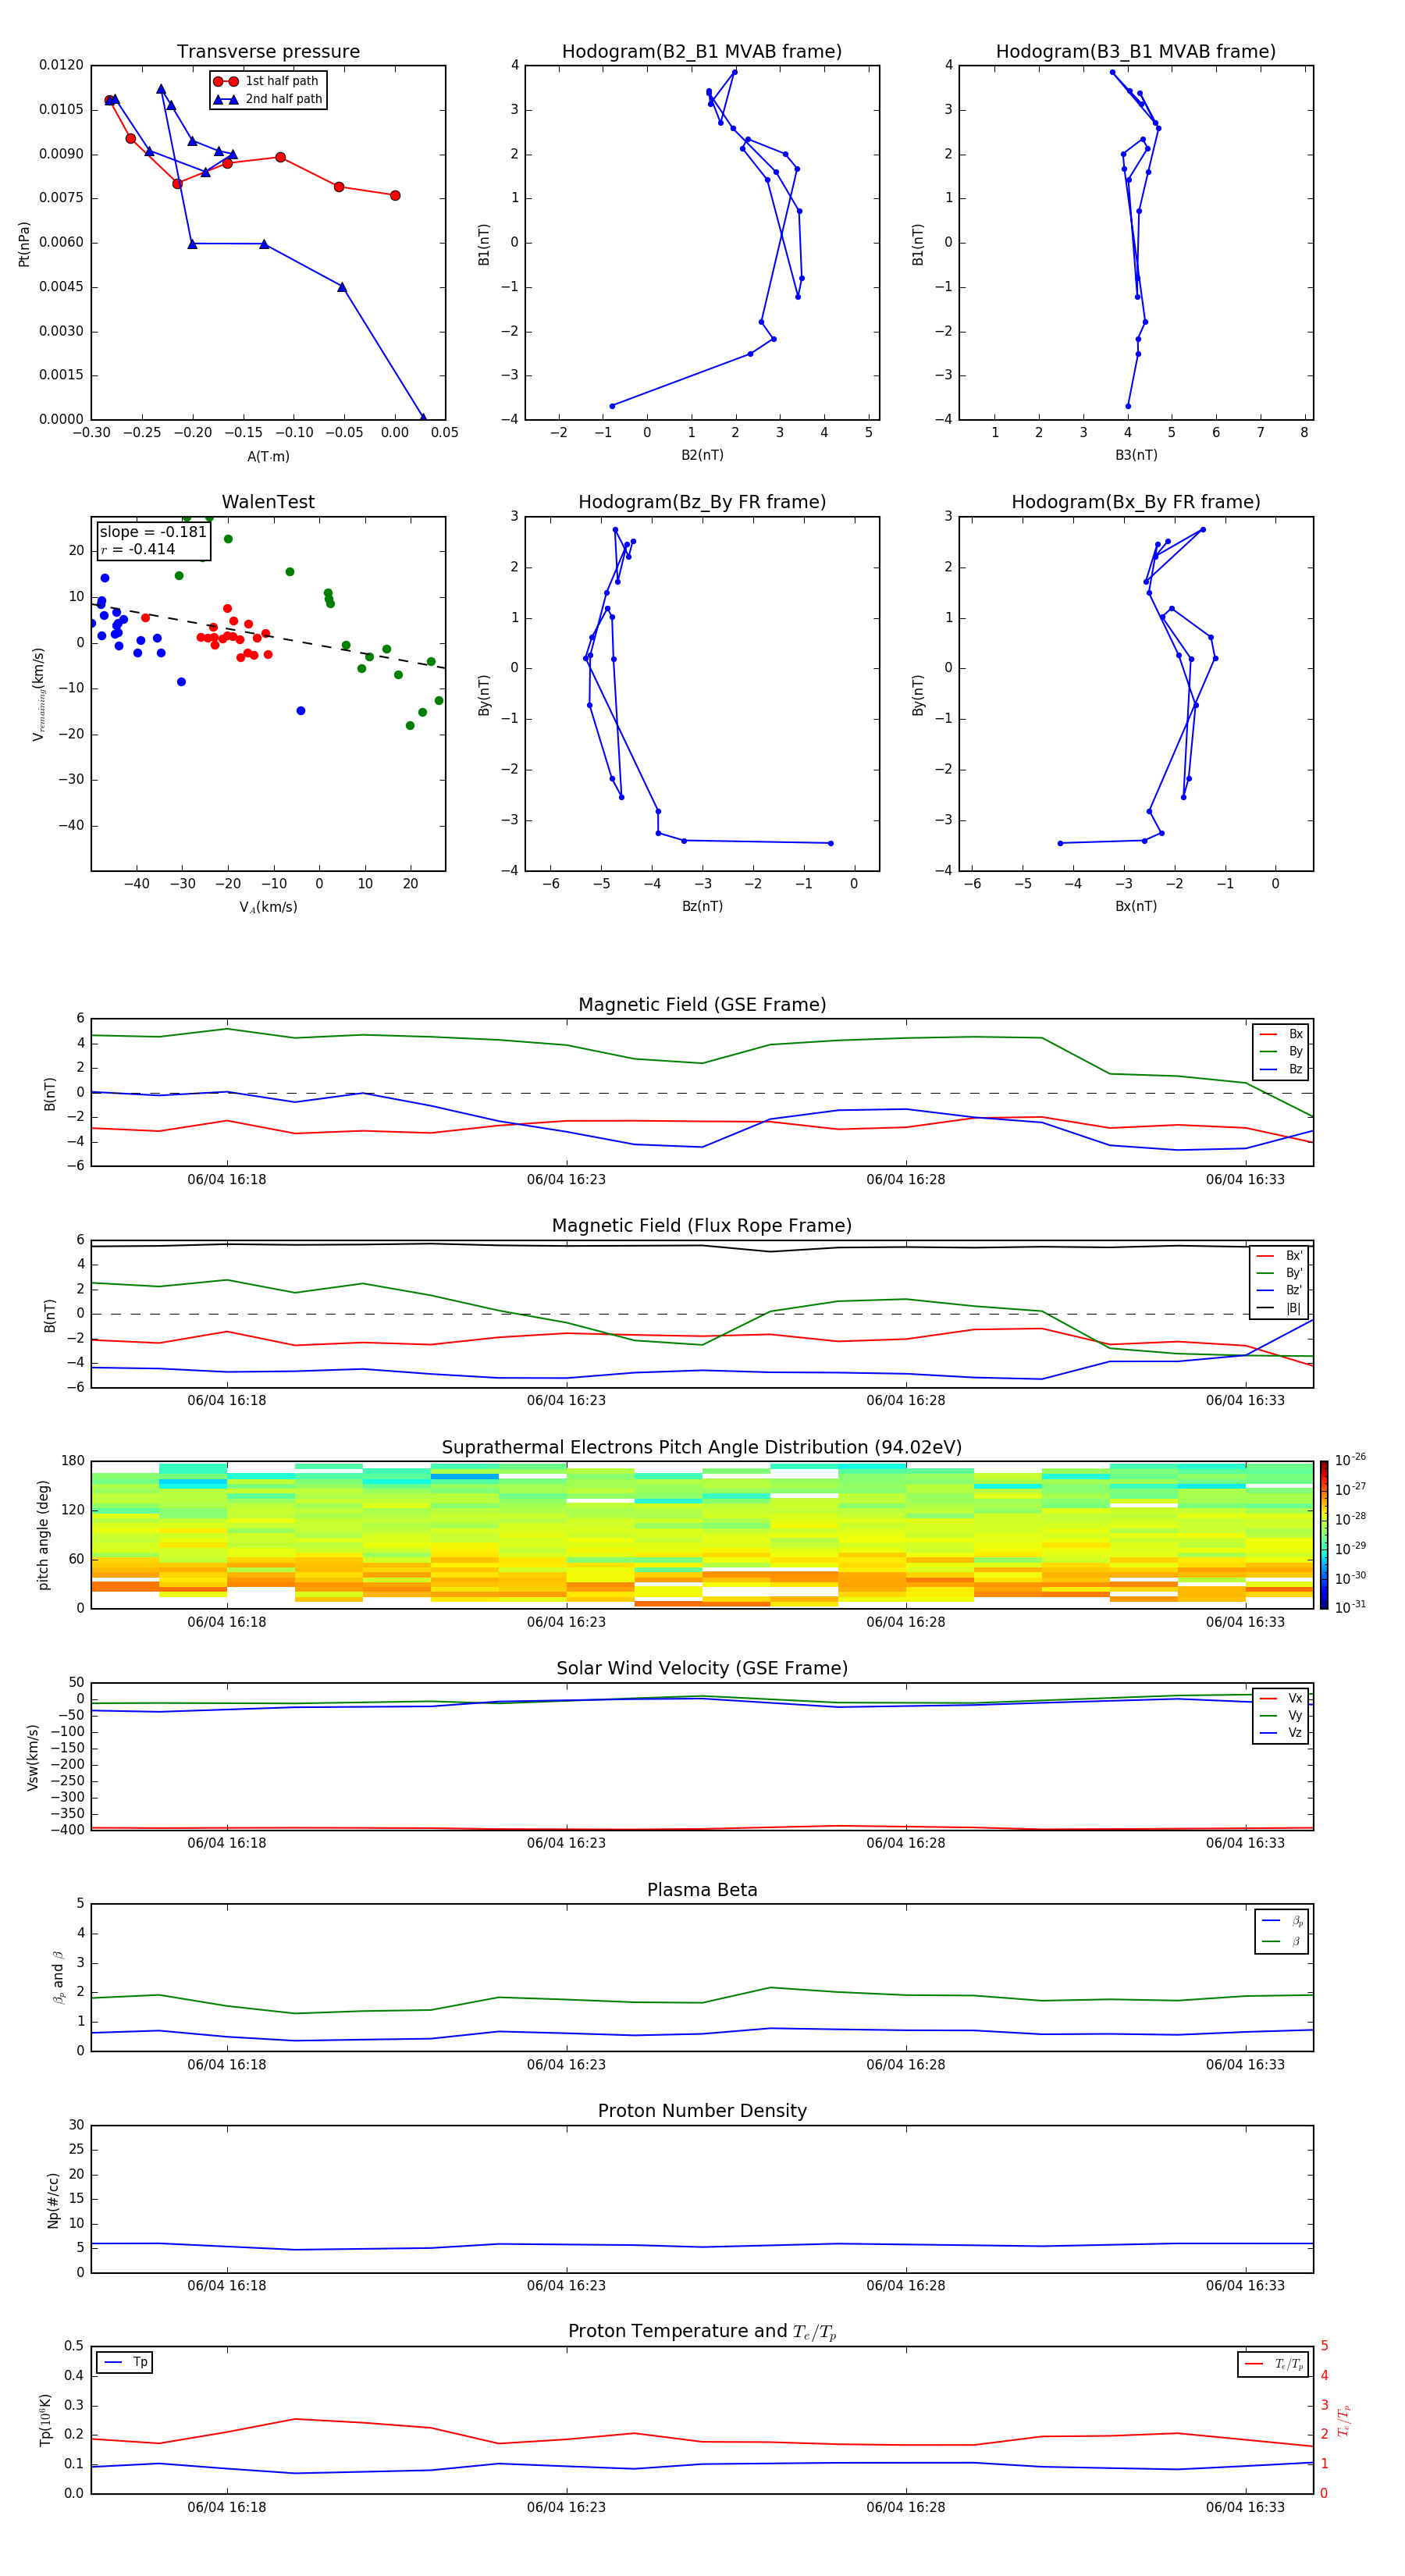Click 'Vy' in solar wind legend
The height and width of the screenshot is (2576, 1405).
tap(1282, 1716)
